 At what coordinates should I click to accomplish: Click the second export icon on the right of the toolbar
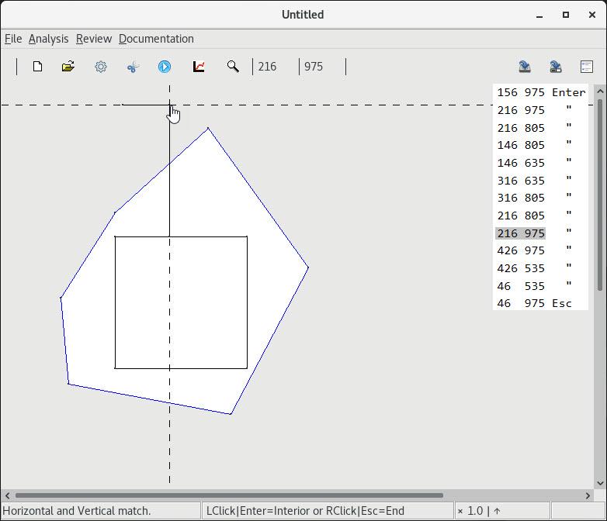pos(556,67)
